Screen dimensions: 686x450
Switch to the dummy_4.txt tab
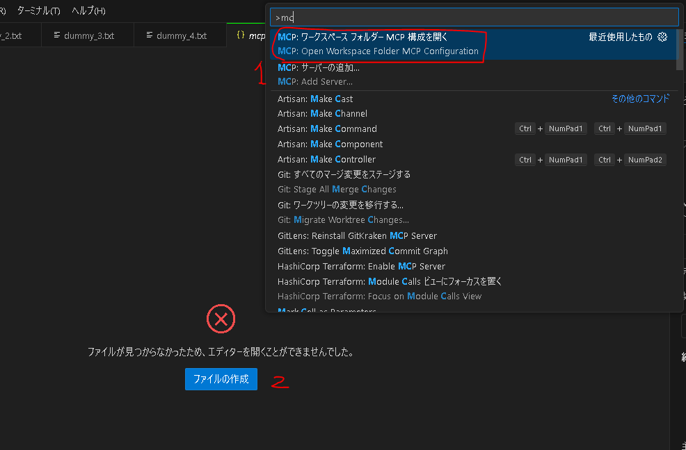tap(180, 35)
